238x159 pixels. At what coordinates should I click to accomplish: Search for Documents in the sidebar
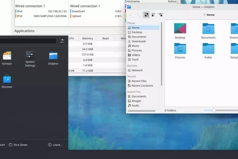pyautogui.click(x=143, y=96)
